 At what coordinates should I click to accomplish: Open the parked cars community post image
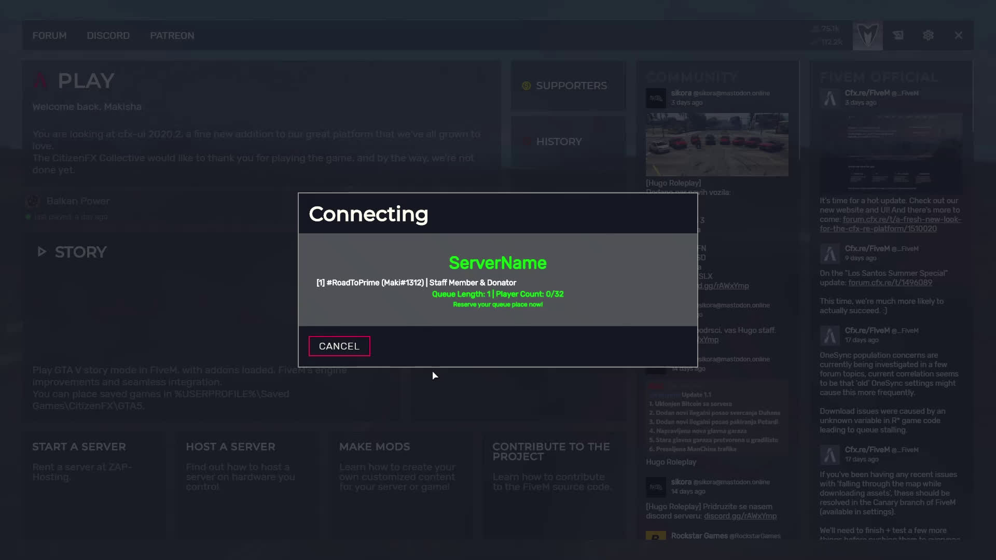click(x=716, y=144)
